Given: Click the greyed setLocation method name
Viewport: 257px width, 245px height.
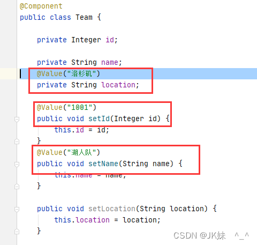Looking at the screenshot, I should pos(112,209).
